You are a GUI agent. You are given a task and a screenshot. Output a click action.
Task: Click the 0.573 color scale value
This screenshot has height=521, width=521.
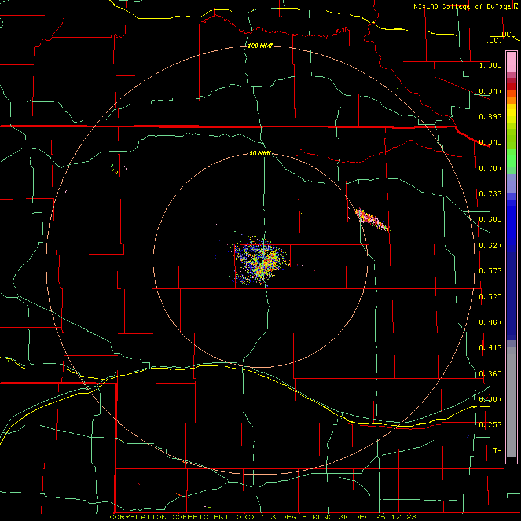point(490,271)
